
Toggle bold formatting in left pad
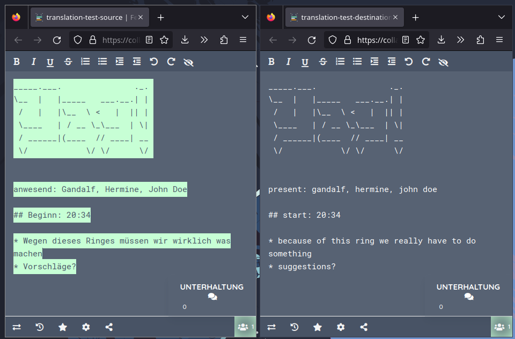[x=17, y=62]
